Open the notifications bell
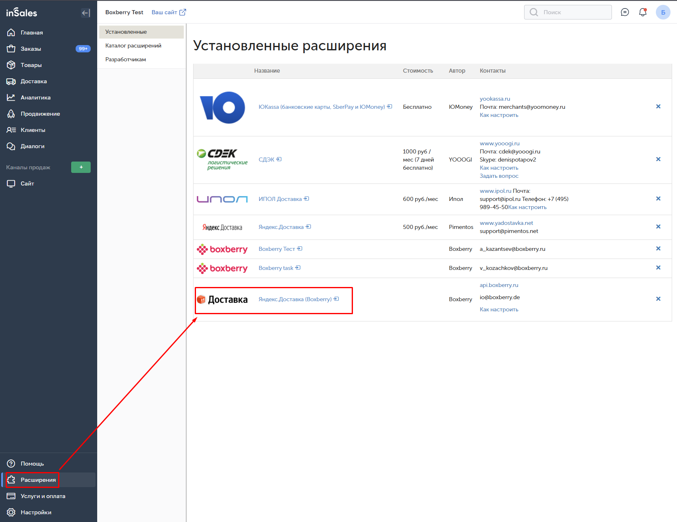This screenshot has height=522, width=677. pos(643,12)
